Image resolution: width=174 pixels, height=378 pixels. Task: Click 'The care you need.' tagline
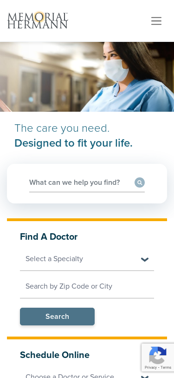click(62, 128)
